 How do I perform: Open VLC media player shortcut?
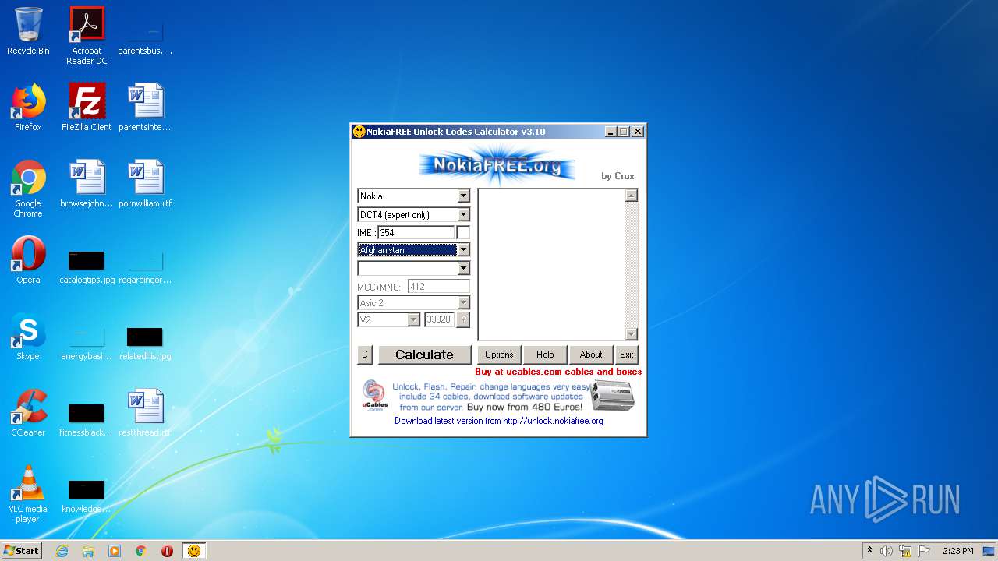28,494
